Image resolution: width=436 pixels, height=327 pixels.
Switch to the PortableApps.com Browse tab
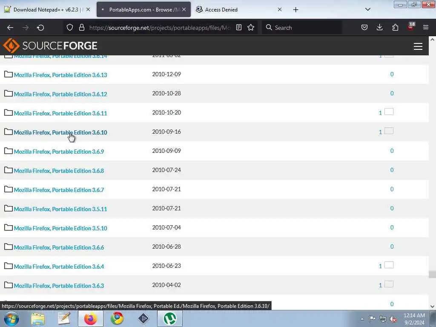point(143,9)
